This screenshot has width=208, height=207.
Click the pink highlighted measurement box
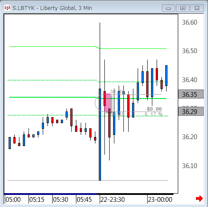[x=107, y=102]
